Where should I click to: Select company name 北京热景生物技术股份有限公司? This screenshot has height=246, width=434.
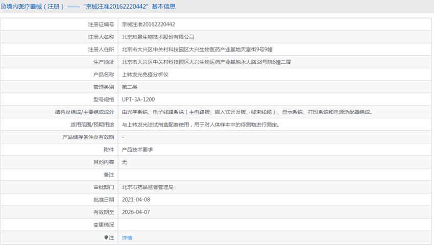pyautogui.click(x=158, y=37)
